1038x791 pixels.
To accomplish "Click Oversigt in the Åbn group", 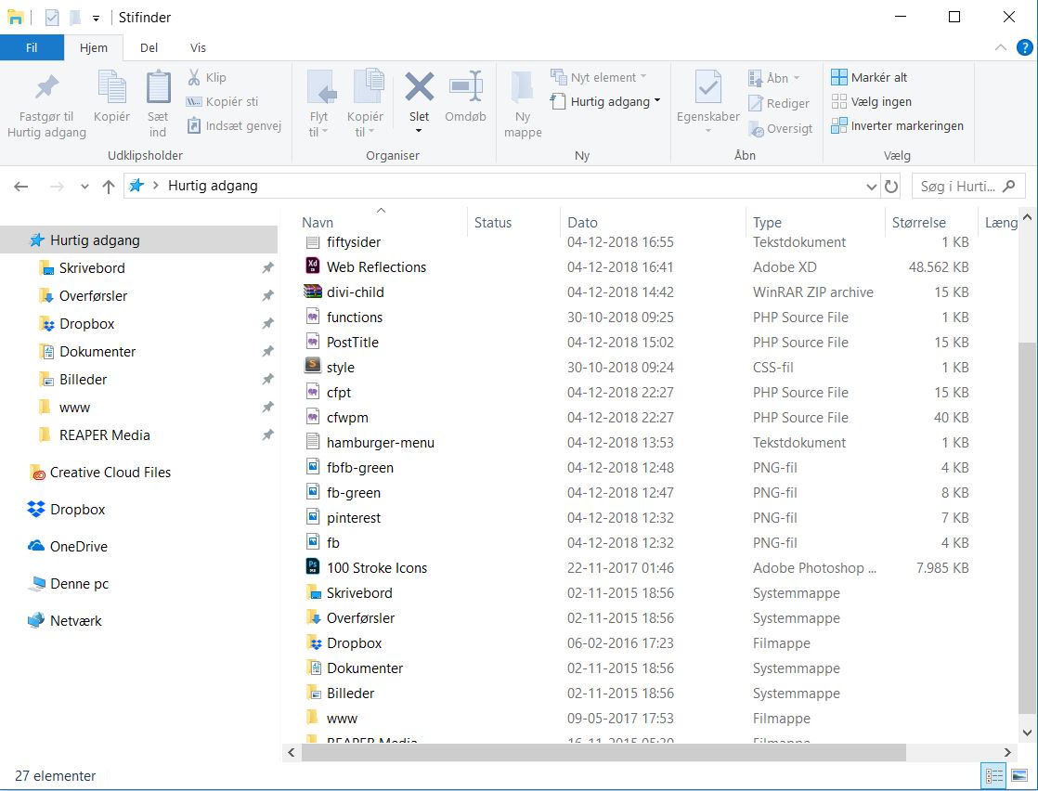I will [x=780, y=128].
